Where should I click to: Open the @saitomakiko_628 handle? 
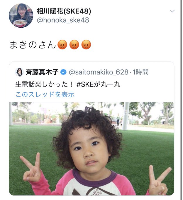tap(99, 72)
